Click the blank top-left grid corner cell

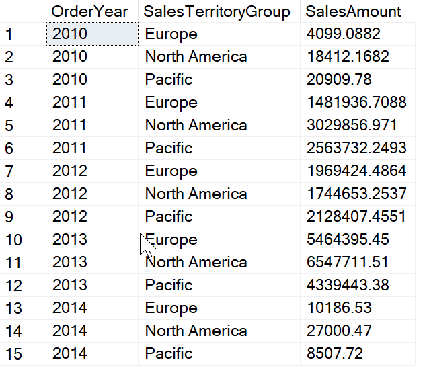pyautogui.click(x=23, y=11)
